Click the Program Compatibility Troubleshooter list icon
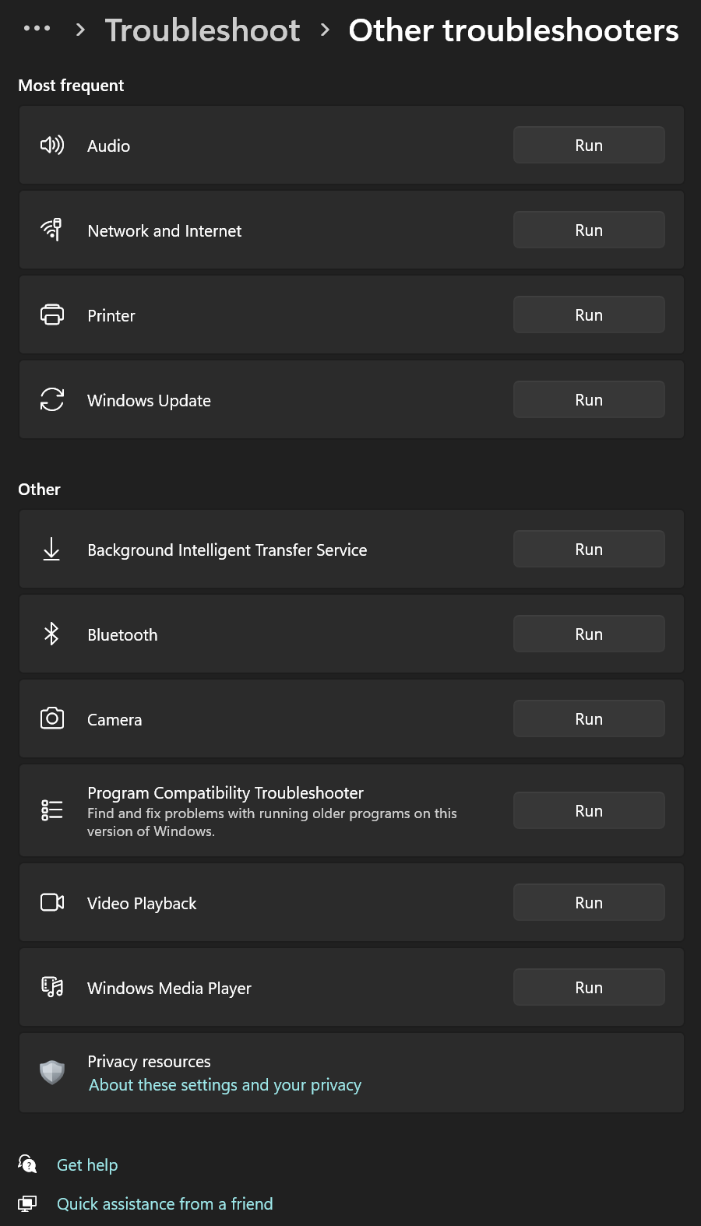This screenshot has height=1226, width=701. click(52, 810)
